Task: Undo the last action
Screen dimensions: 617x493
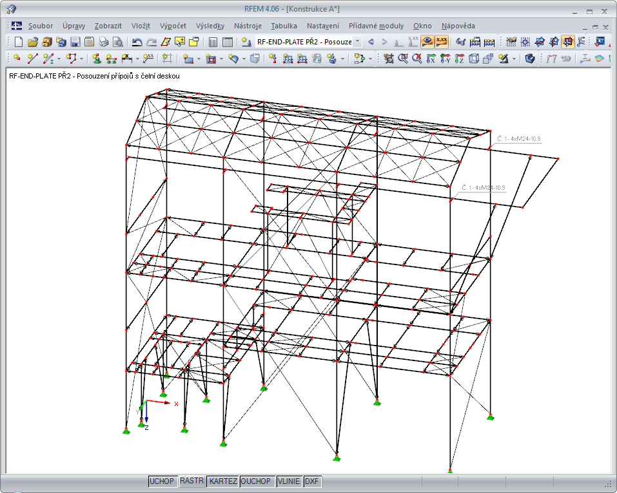Action: pos(137,42)
